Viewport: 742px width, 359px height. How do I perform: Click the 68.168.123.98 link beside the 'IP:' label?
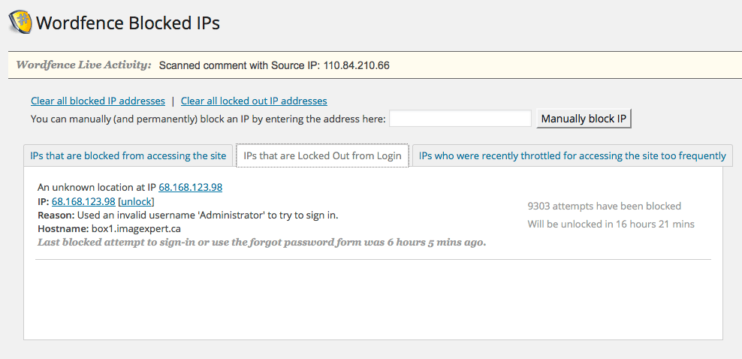(83, 201)
